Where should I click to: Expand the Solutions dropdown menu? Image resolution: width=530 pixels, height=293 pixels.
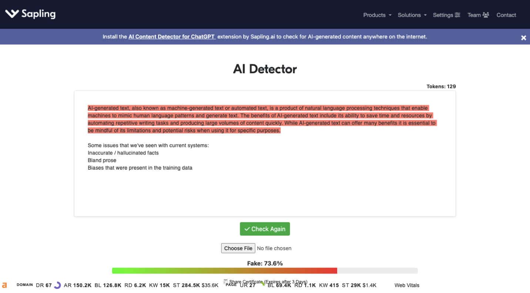pyautogui.click(x=412, y=15)
